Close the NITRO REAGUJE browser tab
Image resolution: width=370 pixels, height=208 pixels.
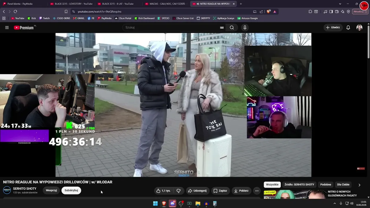(234, 4)
